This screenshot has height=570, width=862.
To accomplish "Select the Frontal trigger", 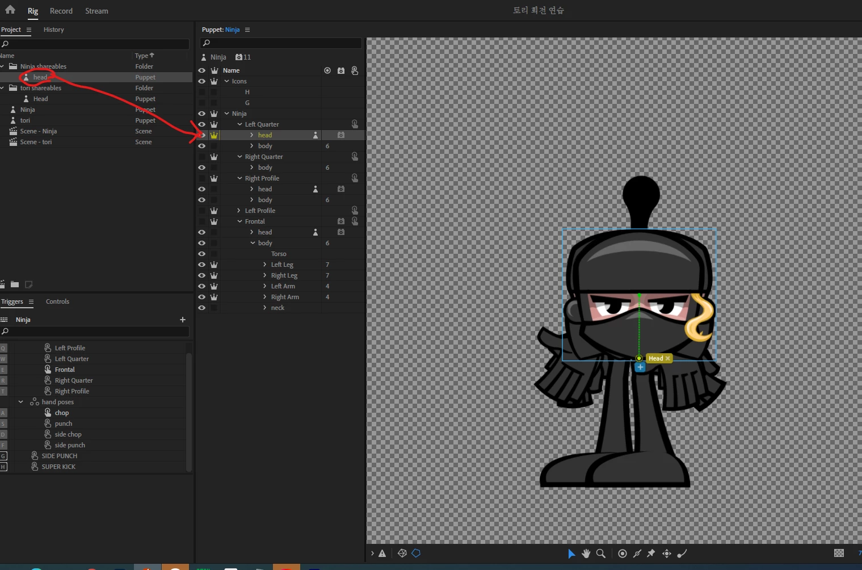I will (x=65, y=370).
